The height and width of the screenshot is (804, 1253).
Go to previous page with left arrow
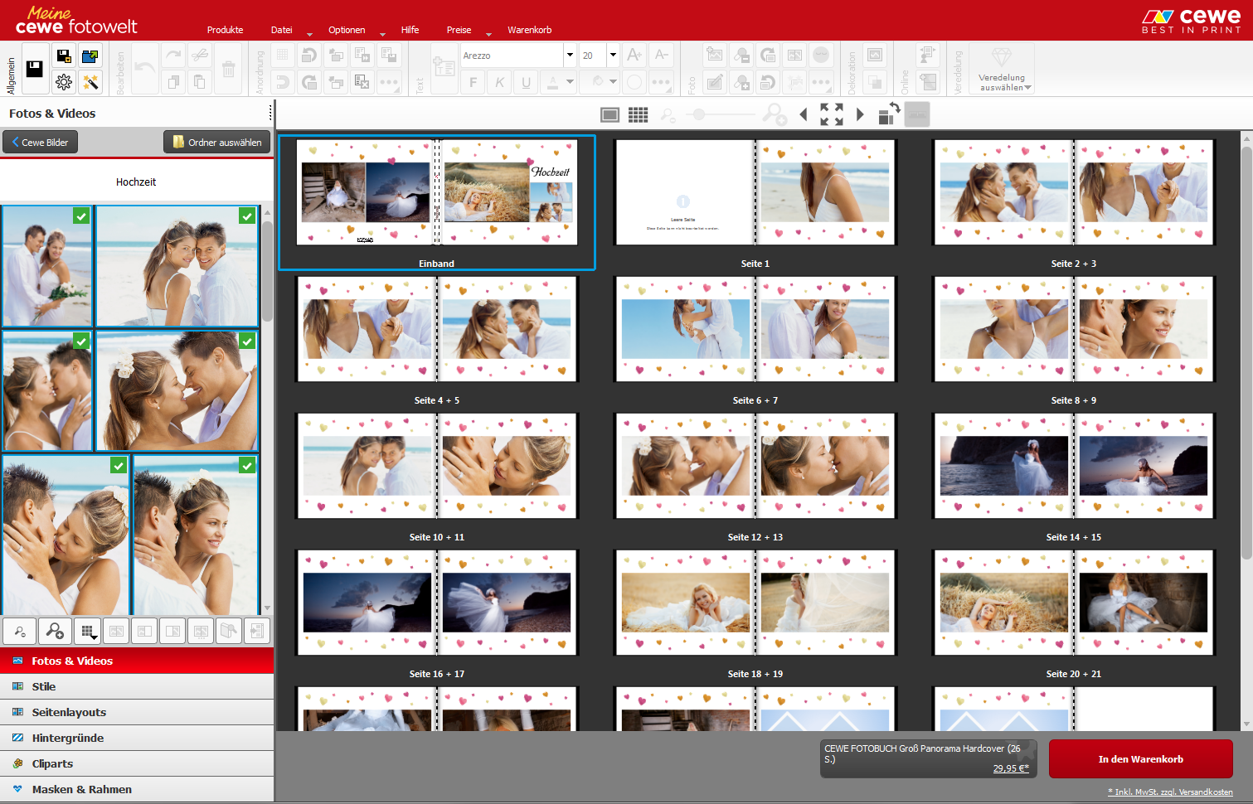coord(803,114)
